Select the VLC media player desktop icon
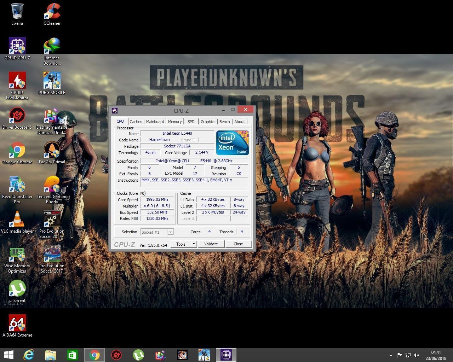The image size is (453, 362). (x=17, y=222)
